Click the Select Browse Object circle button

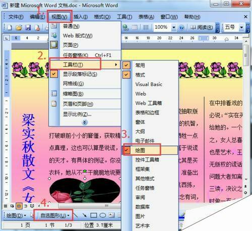pyautogui.click(x=245, y=193)
